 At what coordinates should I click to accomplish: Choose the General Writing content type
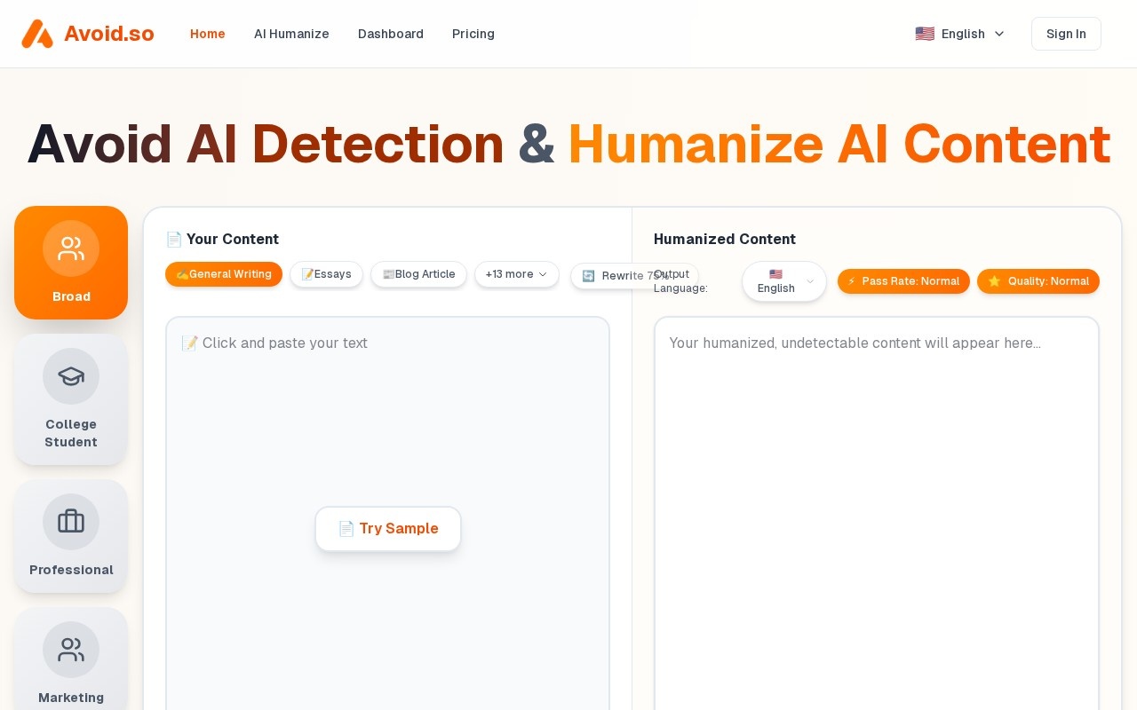click(x=224, y=274)
